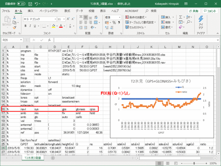Collapse the ribbon with the chevron
This screenshot has width=221, height=166.
(218, 33)
